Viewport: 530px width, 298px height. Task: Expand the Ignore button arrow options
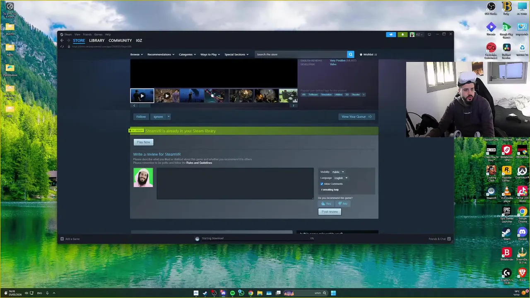click(169, 117)
